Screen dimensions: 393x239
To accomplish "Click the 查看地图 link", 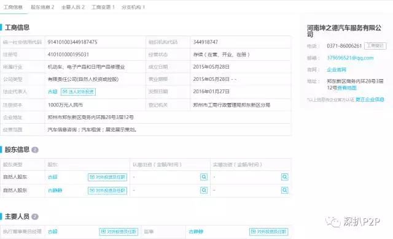I will tap(347, 88).
